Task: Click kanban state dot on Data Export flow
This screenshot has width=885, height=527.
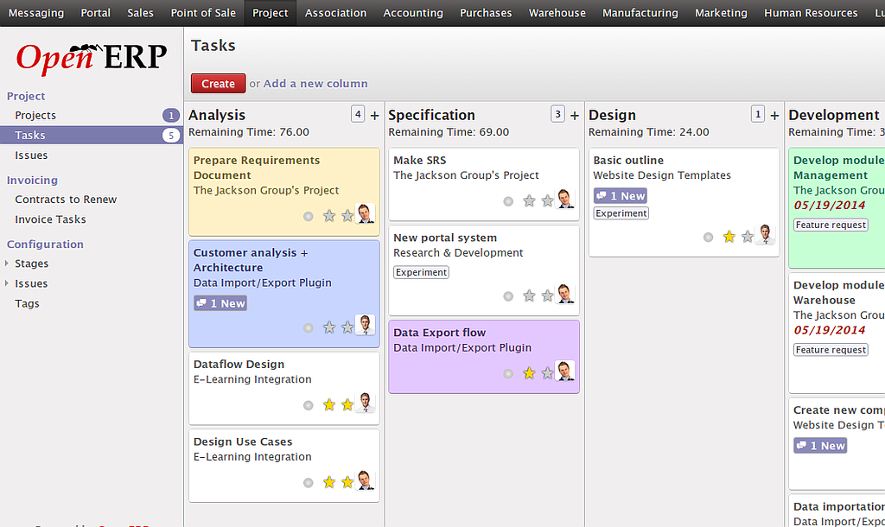Action: tap(508, 373)
